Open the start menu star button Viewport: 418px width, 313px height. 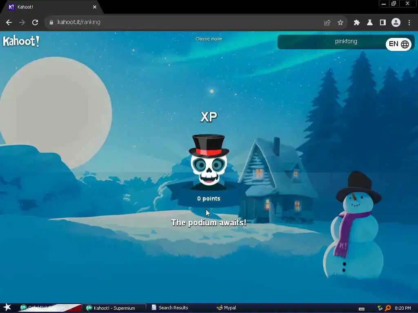coord(7,307)
